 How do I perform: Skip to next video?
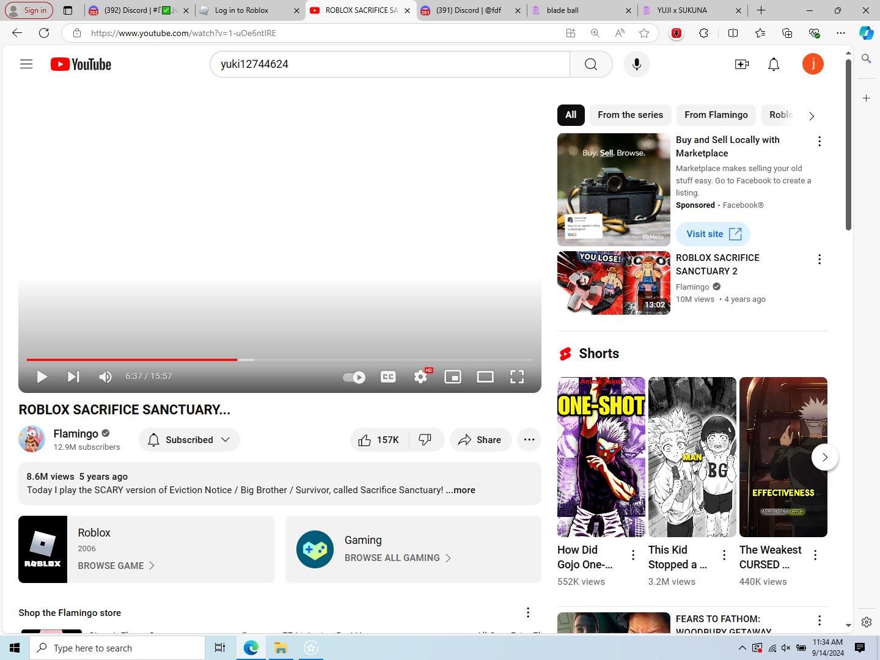73,376
